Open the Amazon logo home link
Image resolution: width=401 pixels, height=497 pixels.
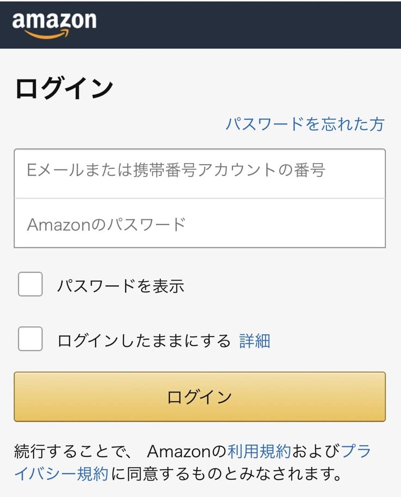[x=54, y=25]
